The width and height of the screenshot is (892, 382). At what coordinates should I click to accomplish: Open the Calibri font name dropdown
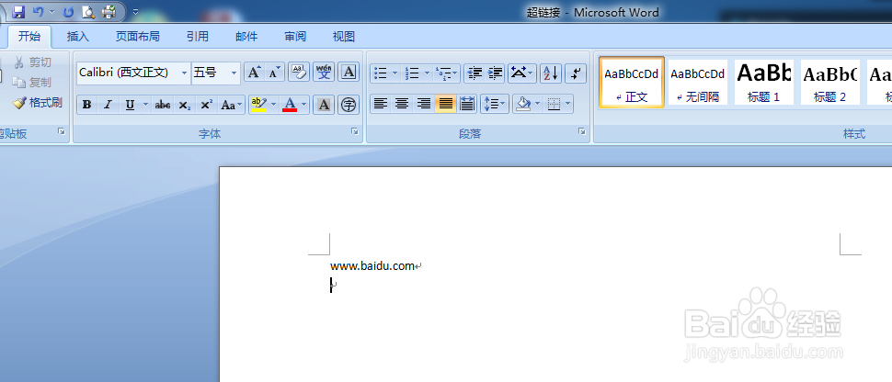pos(184,73)
